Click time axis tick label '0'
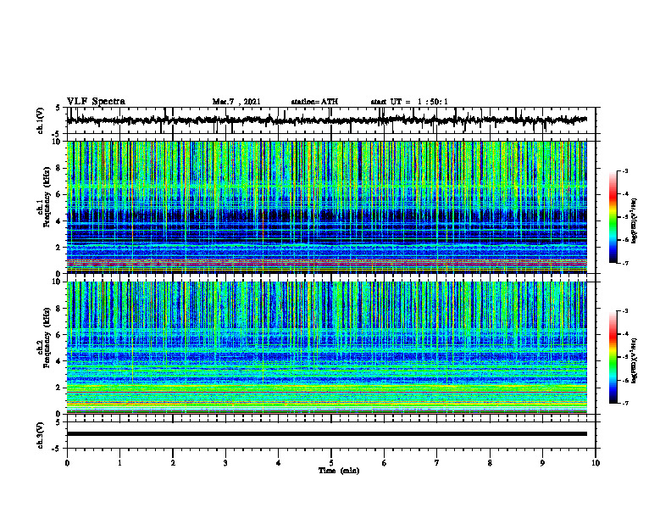The image size is (671, 519). tap(67, 463)
